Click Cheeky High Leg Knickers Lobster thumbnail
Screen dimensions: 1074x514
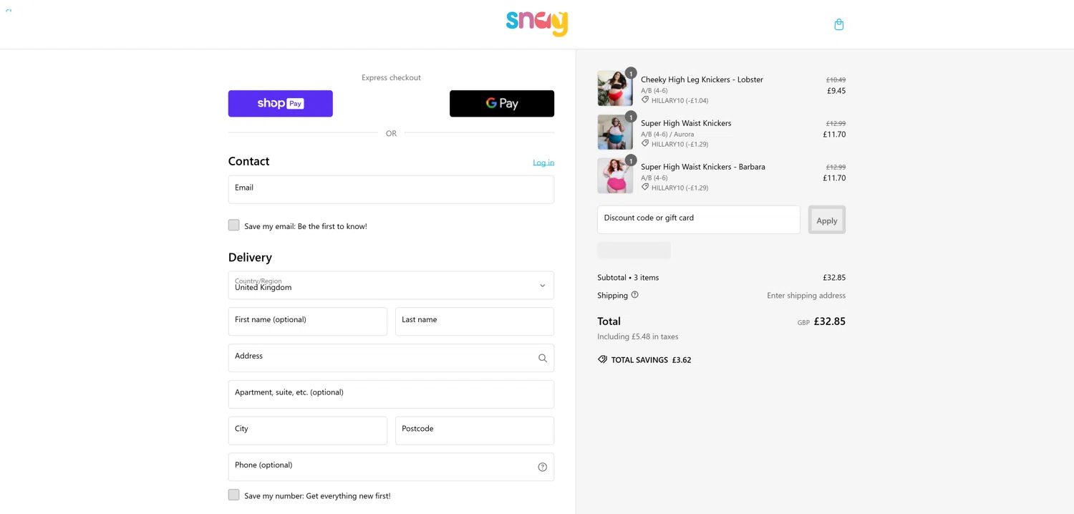click(615, 88)
